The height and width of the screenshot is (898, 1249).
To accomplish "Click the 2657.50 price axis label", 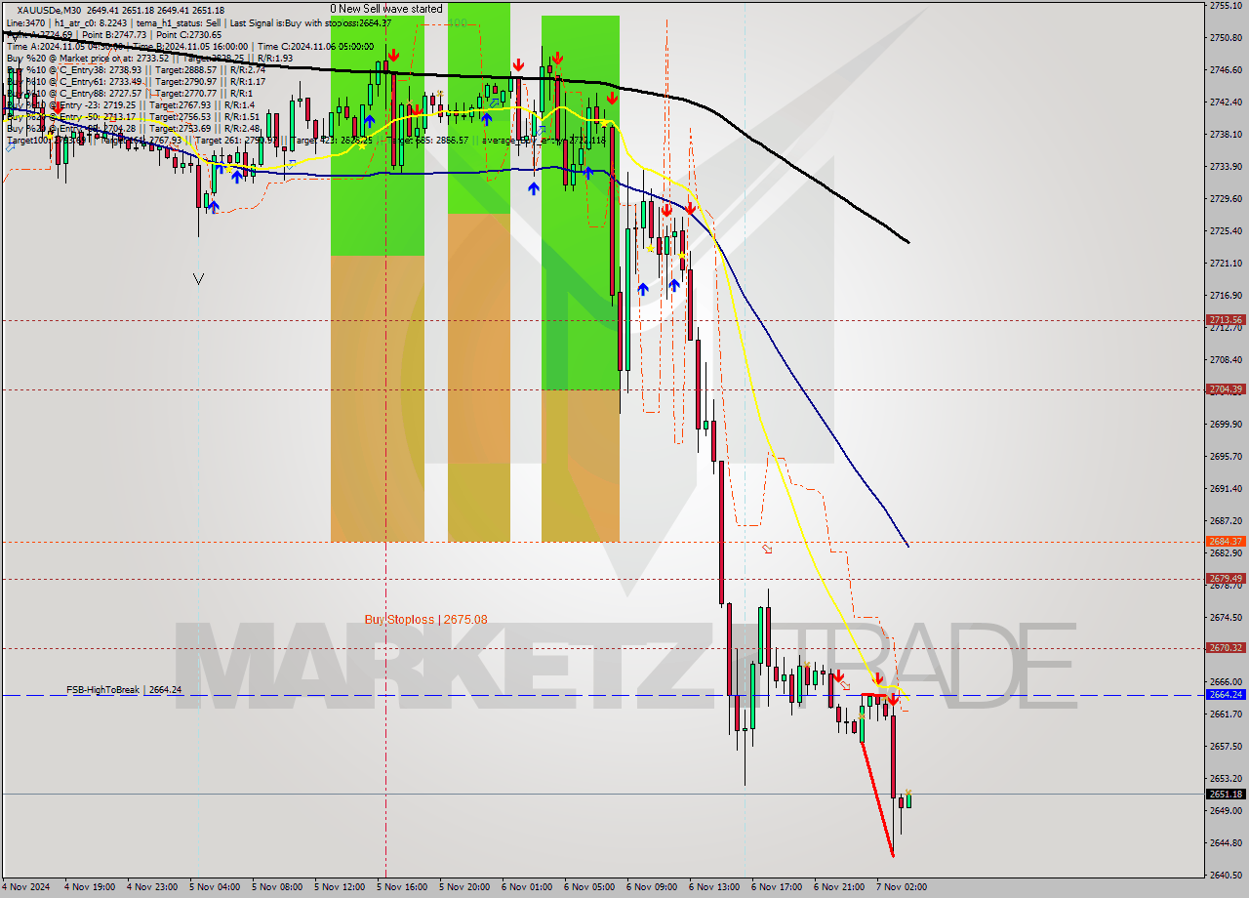I will tap(1226, 747).
